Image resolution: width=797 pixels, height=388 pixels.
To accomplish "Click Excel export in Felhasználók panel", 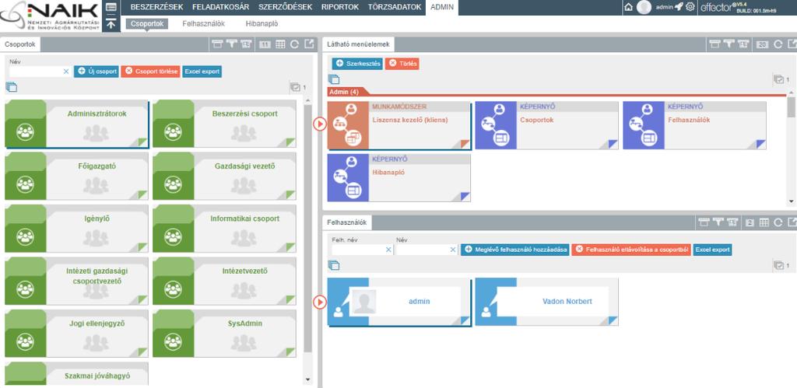I will click(x=713, y=250).
